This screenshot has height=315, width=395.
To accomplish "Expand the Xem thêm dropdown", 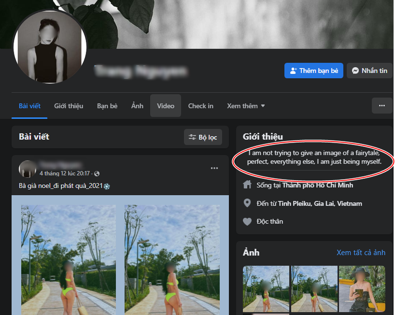I will (246, 106).
